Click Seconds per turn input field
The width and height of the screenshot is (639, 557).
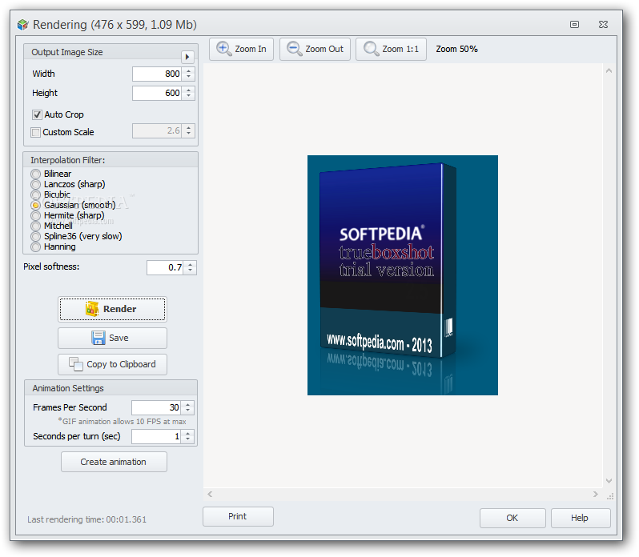pyautogui.click(x=156, y=436)
